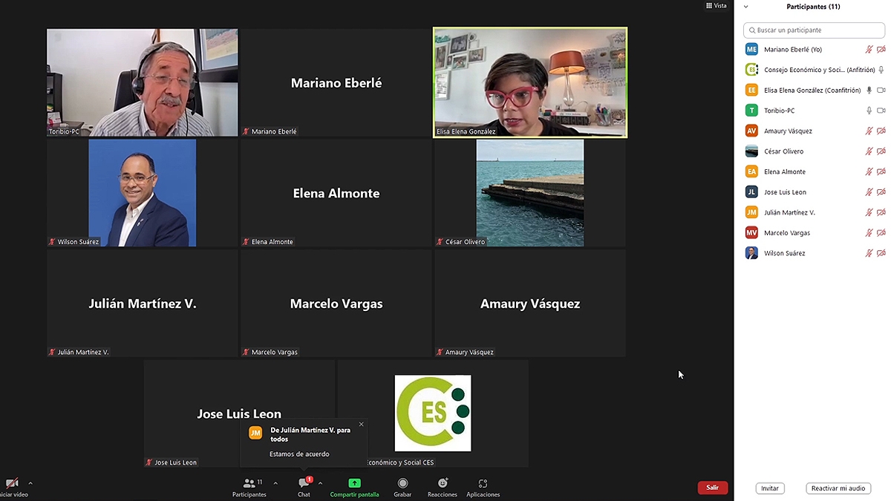The width and height of the screenshot is (891, 501).
Task: Click the camera-off icon for César Olivero
Action: tap(881, 151)
